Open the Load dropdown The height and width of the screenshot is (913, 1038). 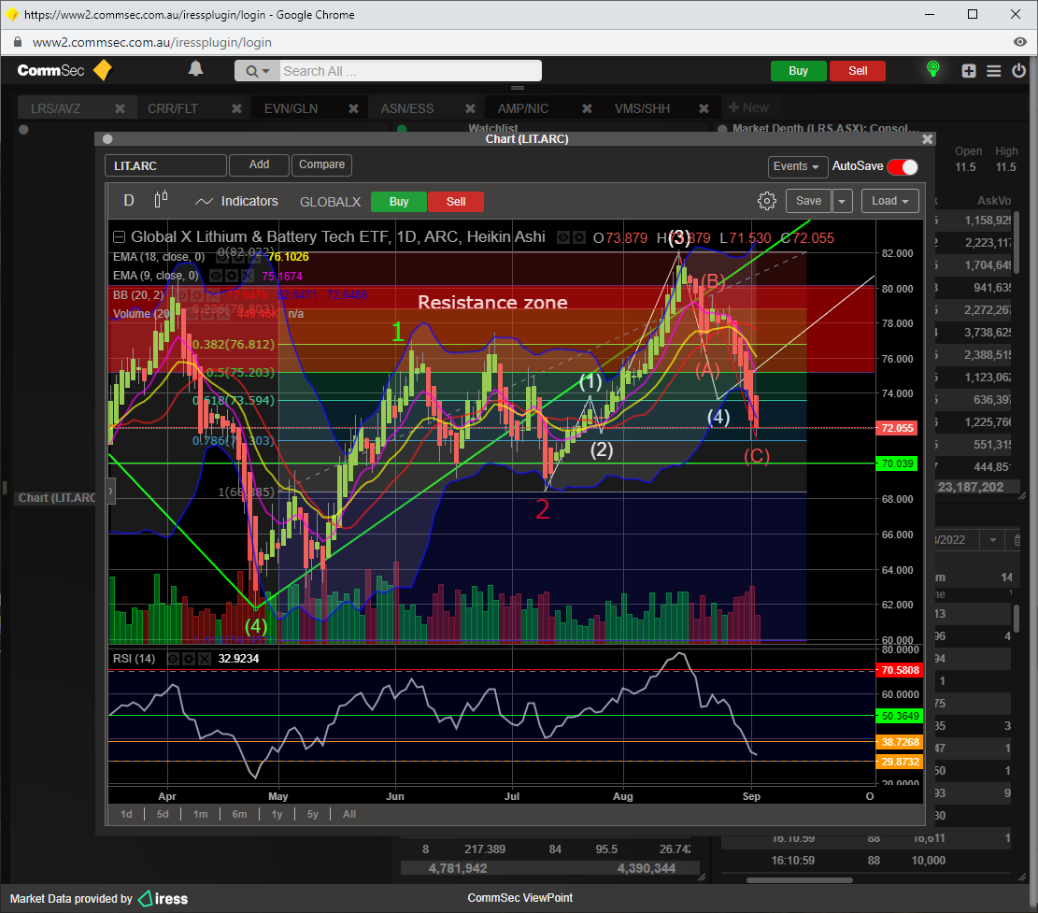890,201
